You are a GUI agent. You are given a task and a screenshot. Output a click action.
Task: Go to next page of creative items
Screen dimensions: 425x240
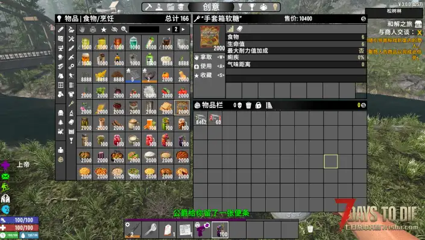tap(183, 29)
